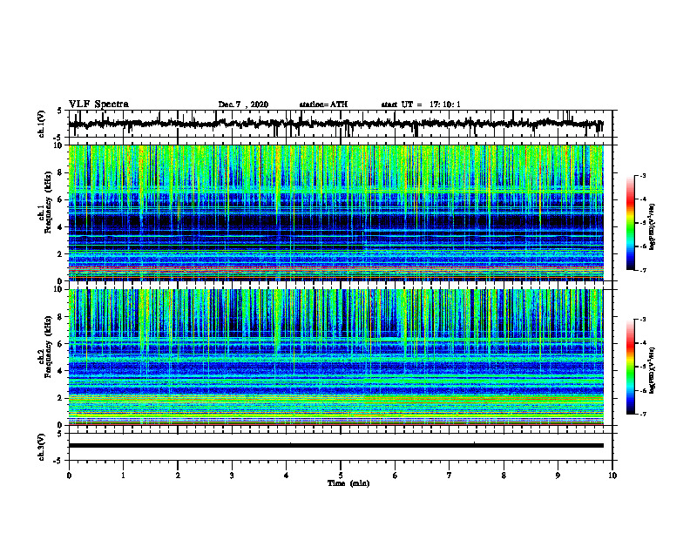
Task: Click the time axis tick label "8"
Action: click(x=504, y=476)
